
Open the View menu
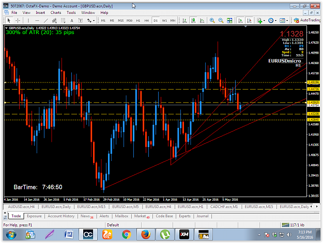[26, 12]
